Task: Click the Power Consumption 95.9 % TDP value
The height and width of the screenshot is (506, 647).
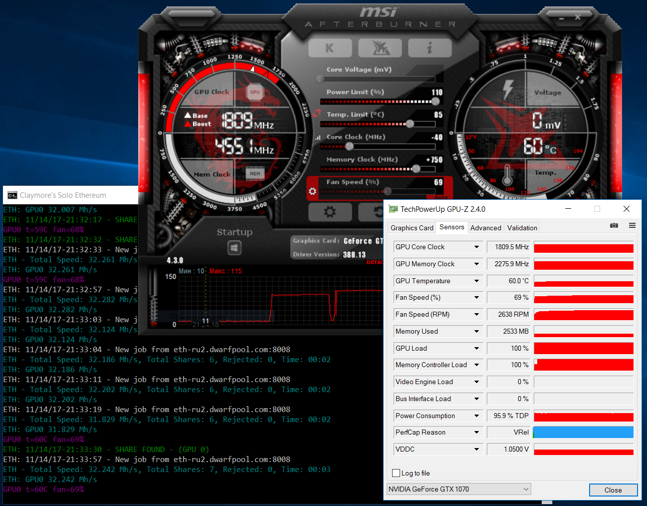Action: click(x=508, y=416)
